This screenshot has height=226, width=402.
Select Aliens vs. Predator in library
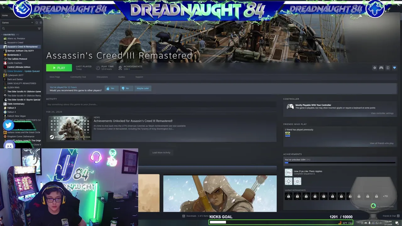[16, 39]
